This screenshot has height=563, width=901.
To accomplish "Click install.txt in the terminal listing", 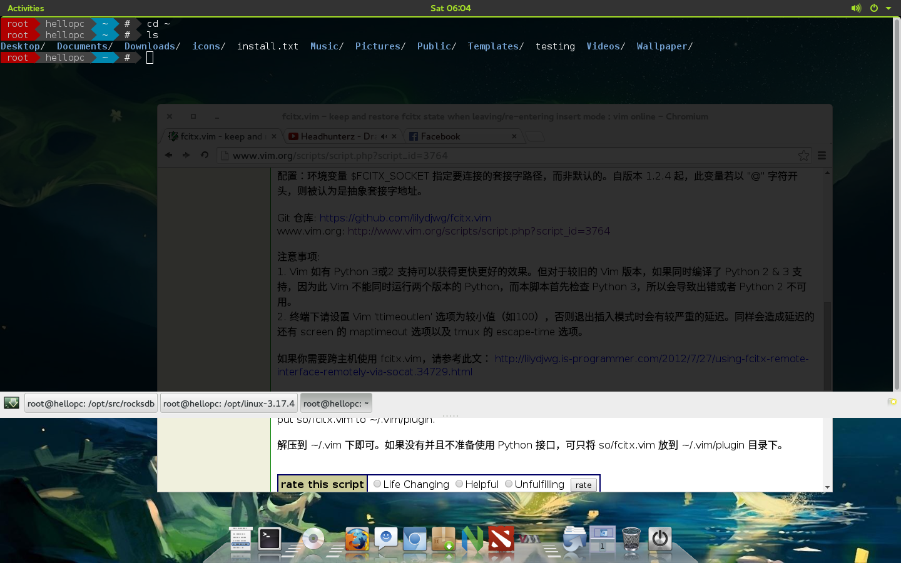I will pos(268,46).
